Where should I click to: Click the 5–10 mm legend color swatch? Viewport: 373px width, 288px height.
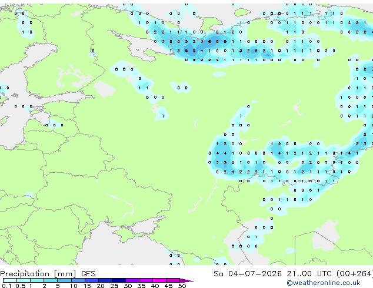(x=64, y=280)
